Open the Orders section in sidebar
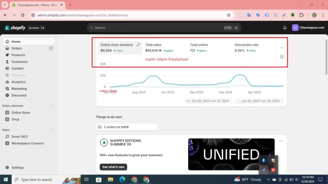The image size is (328, 184). [17, 48]
